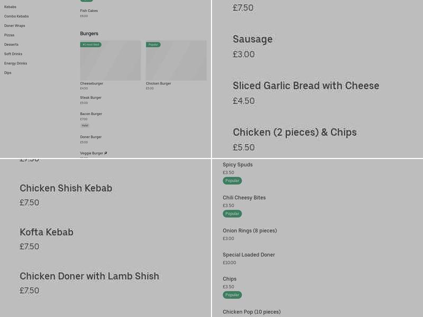Choose Chicken Doner with Lamb Shish
The height and width of the screenshot is (317, 423).
pyautogui.click(x=89, y=276)
